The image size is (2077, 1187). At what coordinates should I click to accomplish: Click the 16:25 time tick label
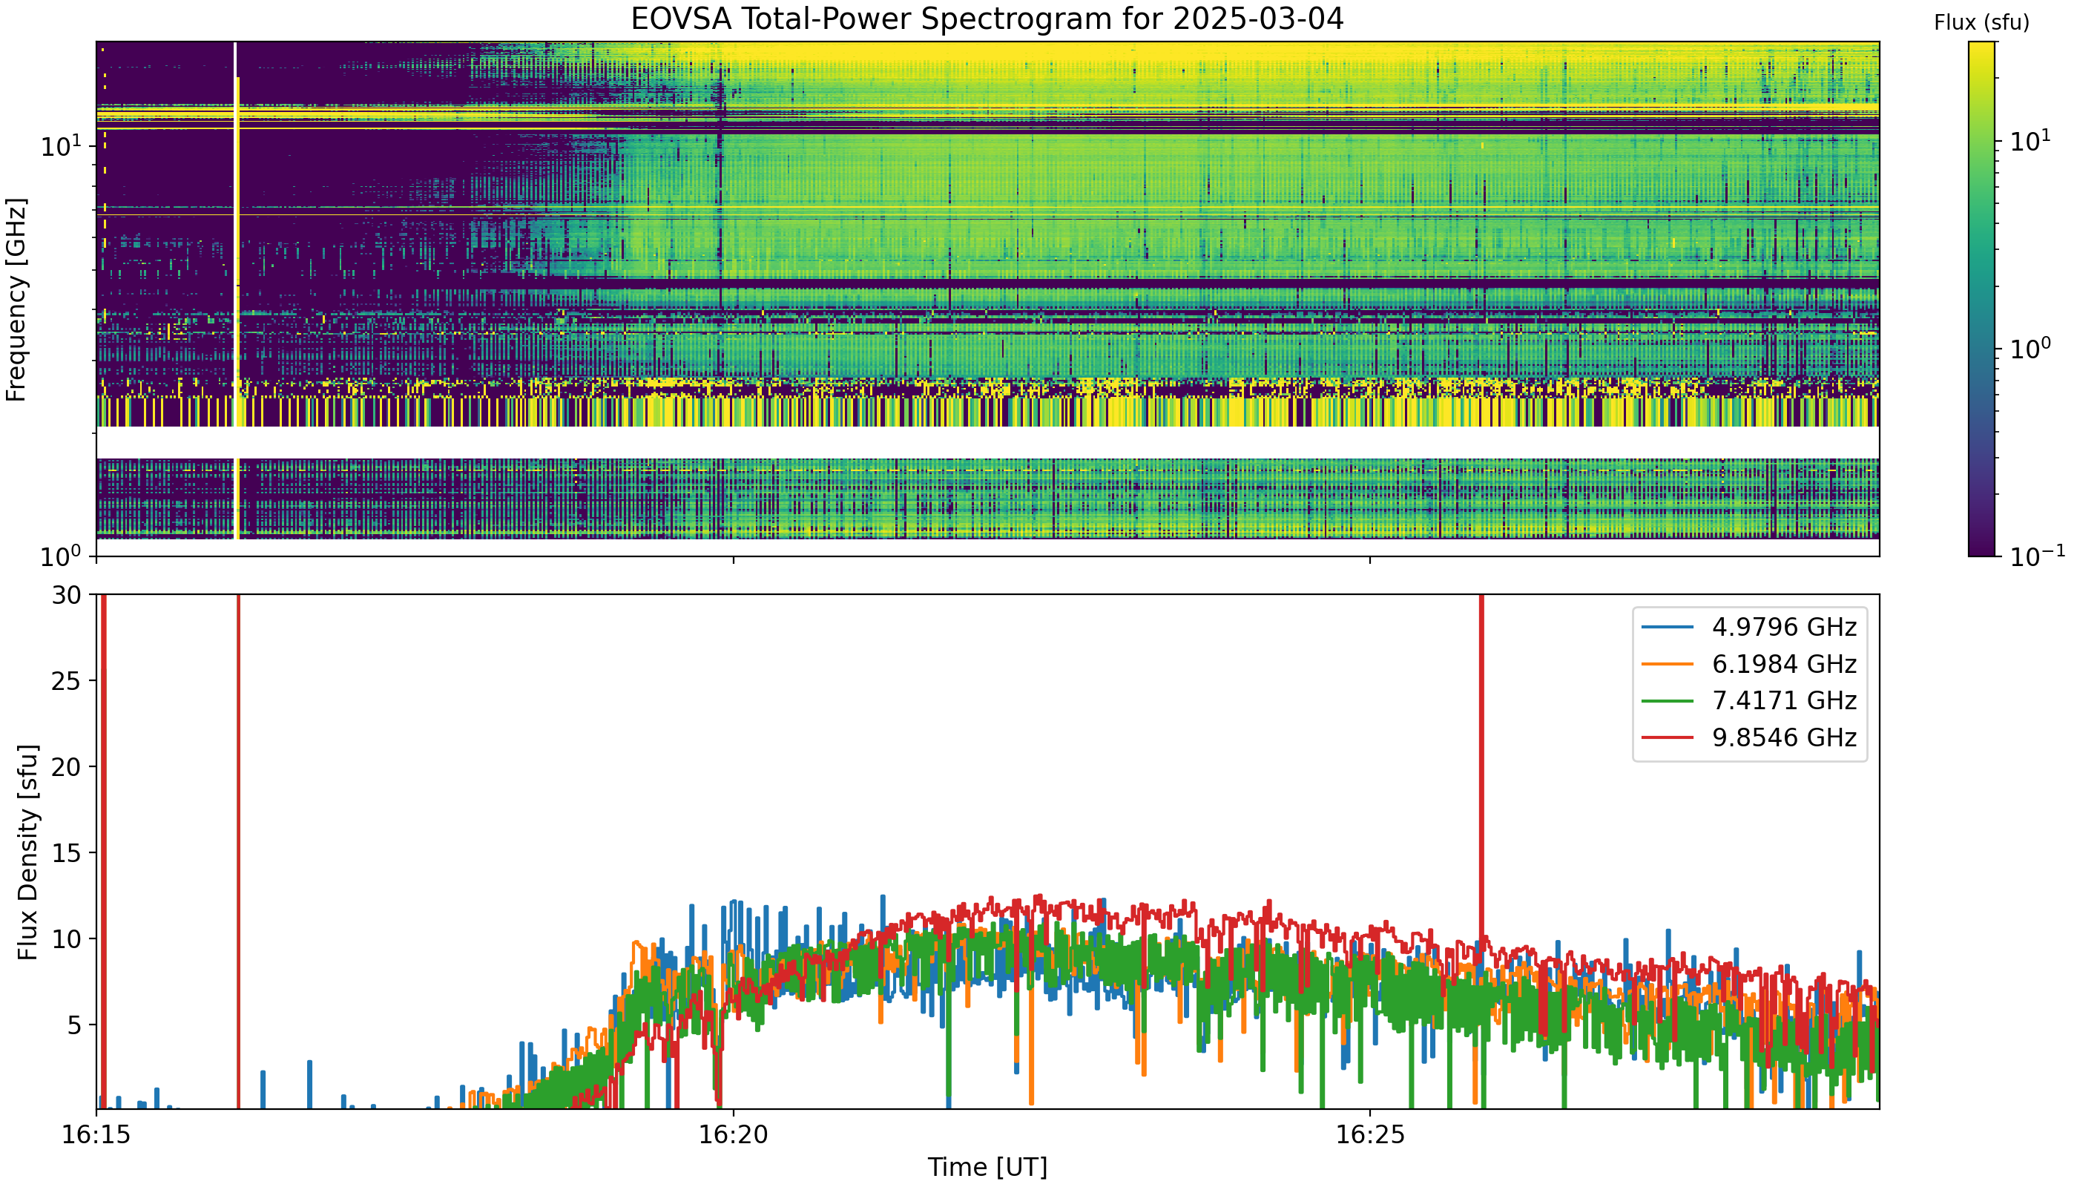point(1370,1135)
